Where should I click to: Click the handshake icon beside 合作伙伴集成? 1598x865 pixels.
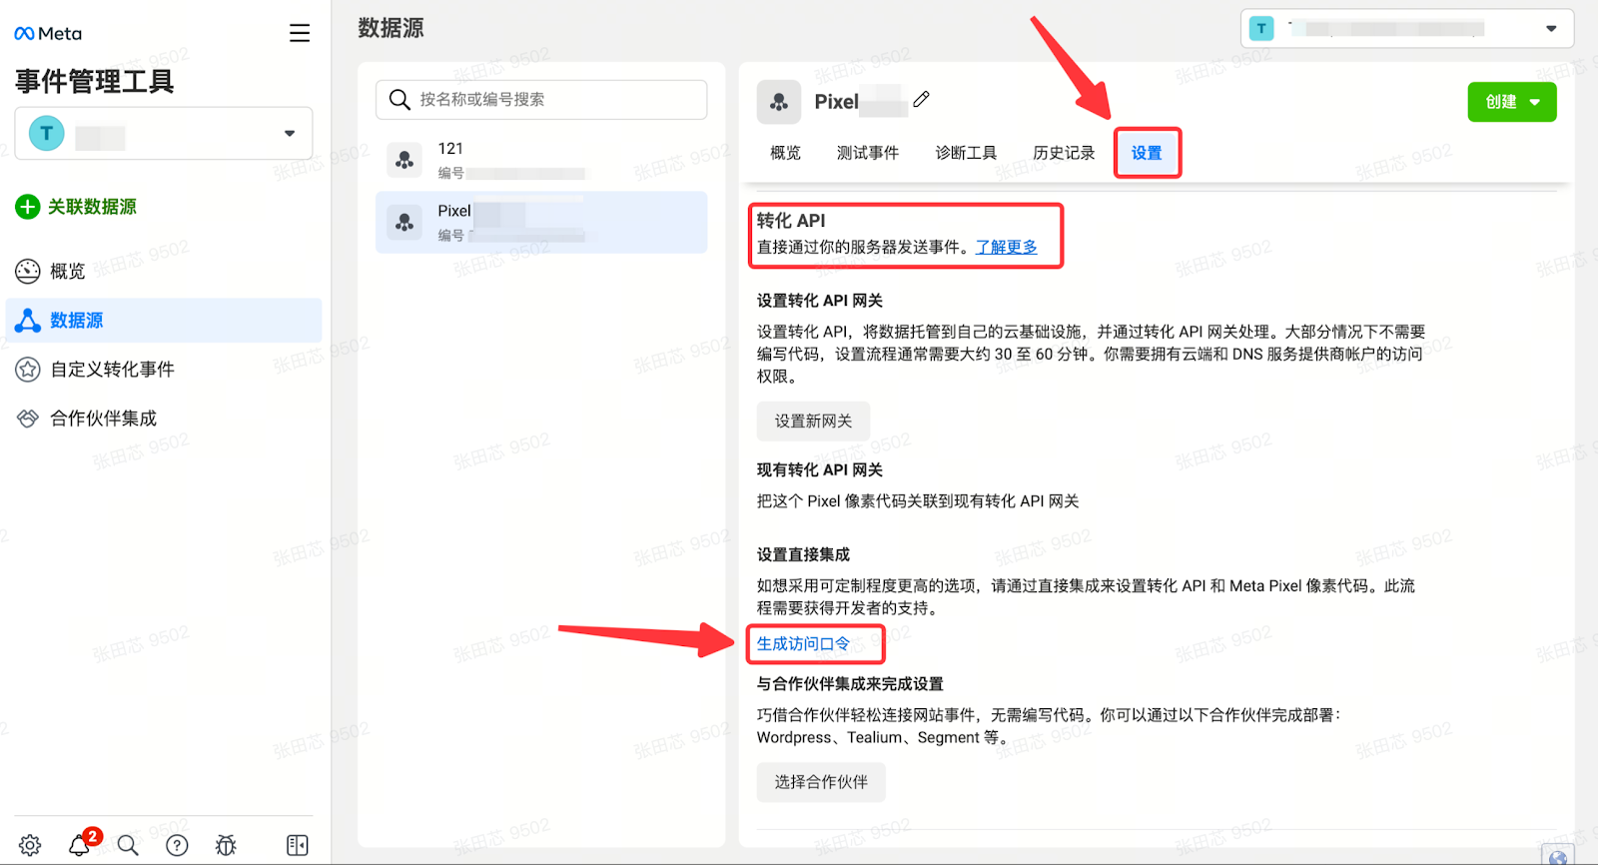28,419
